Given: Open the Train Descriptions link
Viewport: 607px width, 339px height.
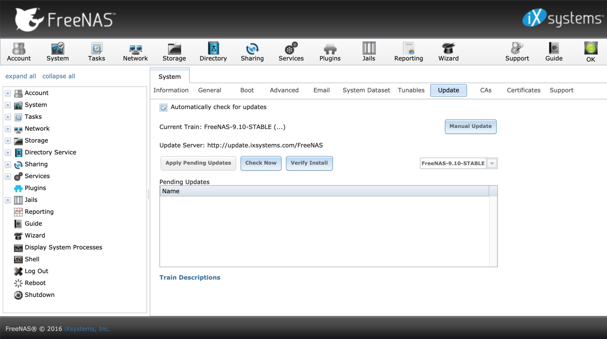Looking at the screenshot, I should point(190,277).
